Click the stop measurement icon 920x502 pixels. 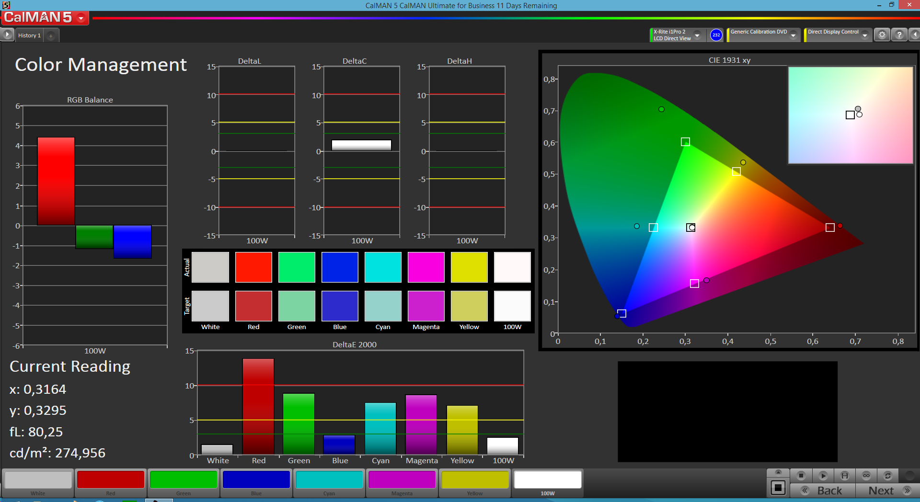point(801,476)
